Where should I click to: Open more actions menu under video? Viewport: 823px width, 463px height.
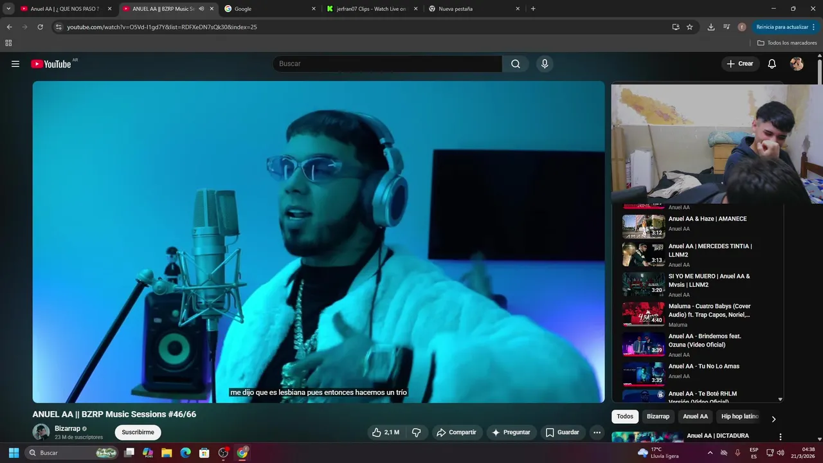click(597, 433)
